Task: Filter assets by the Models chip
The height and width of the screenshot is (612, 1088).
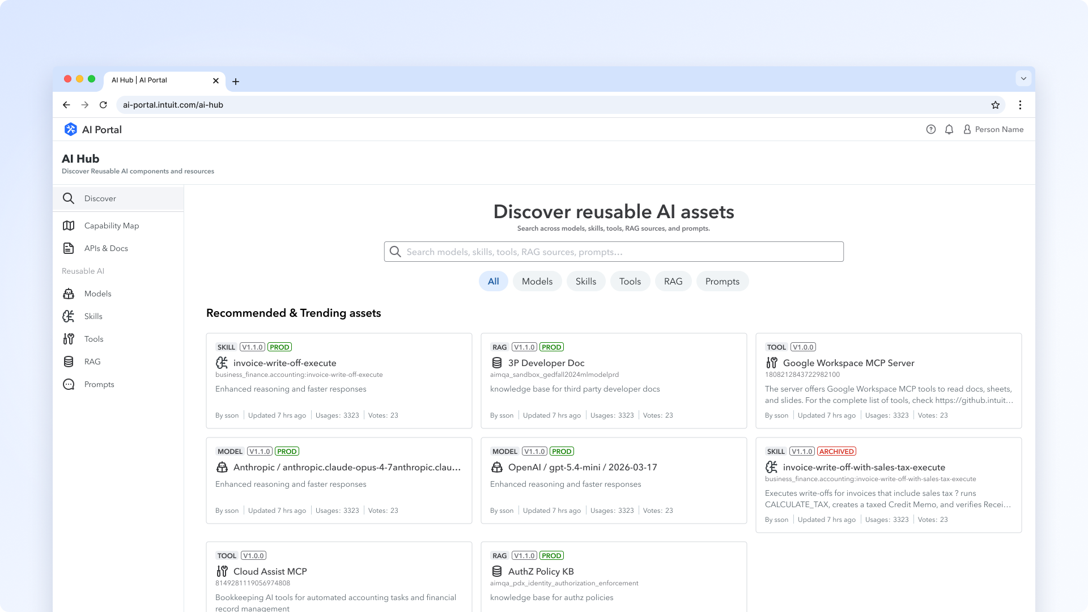Action: click(537, 281)
